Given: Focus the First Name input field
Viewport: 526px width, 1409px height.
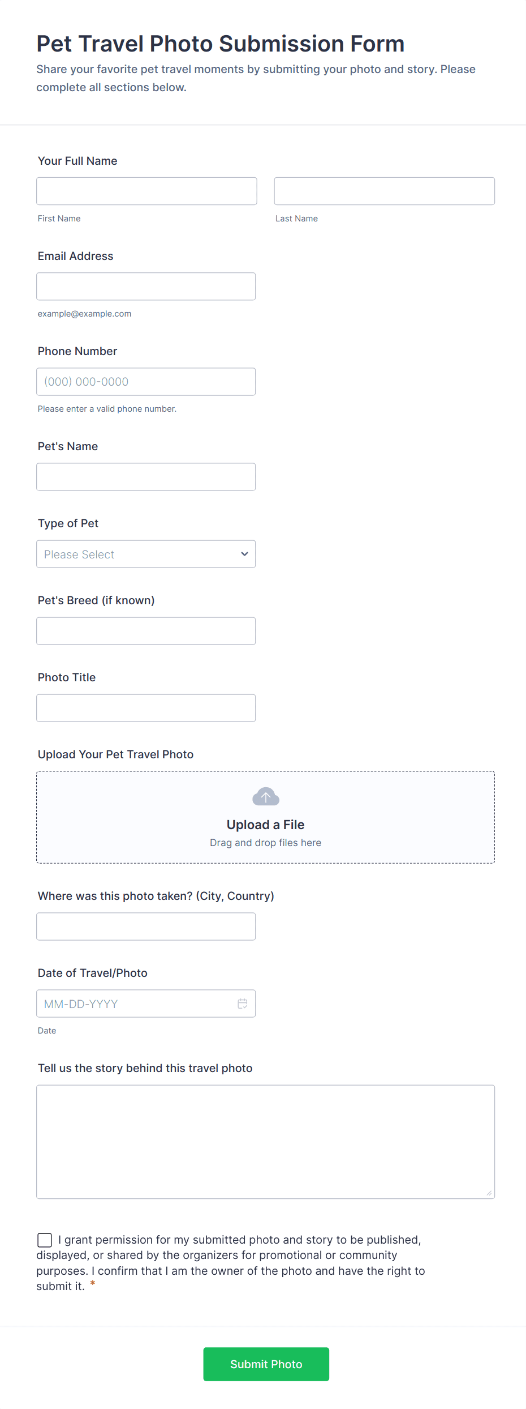Looking at the screenshot, I should point(146,191).
